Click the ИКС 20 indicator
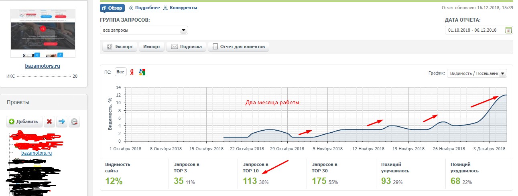Image resolution: width=518 pixels, height=196 pixels. point(42,76)
